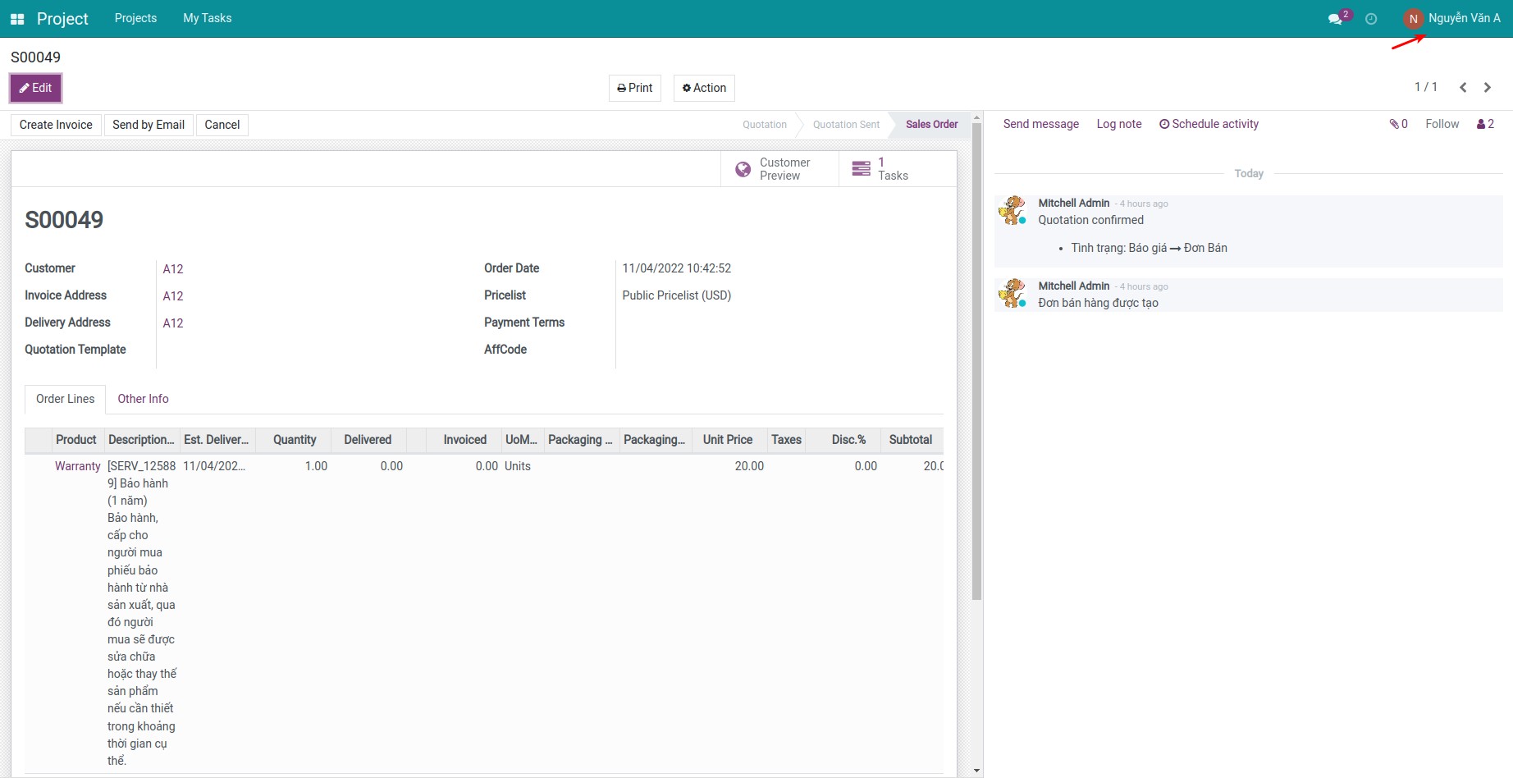
Task: Switch to the Other Info tab
Action: 143,399
